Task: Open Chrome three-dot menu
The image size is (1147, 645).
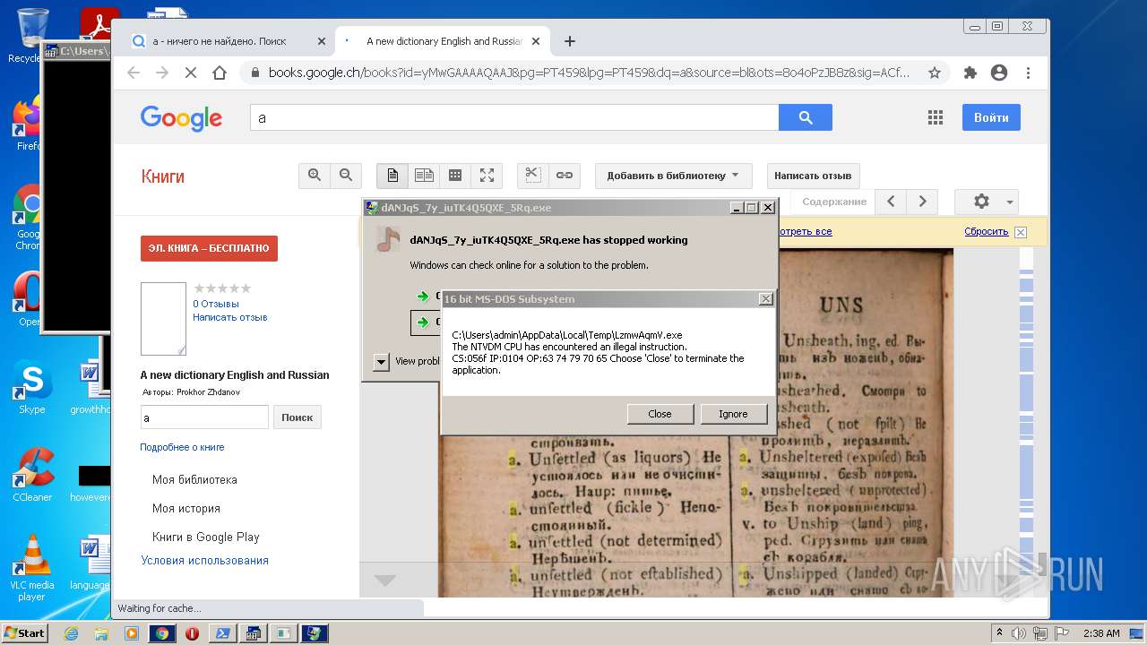Action: click(x=1028, y=73)
